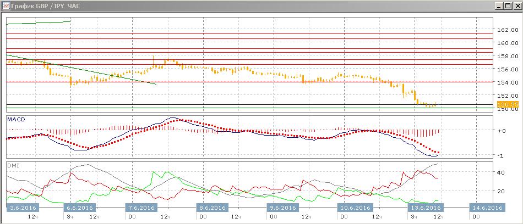
Task: Click the MACD -1 axis label
Action: tap(502, 155)
